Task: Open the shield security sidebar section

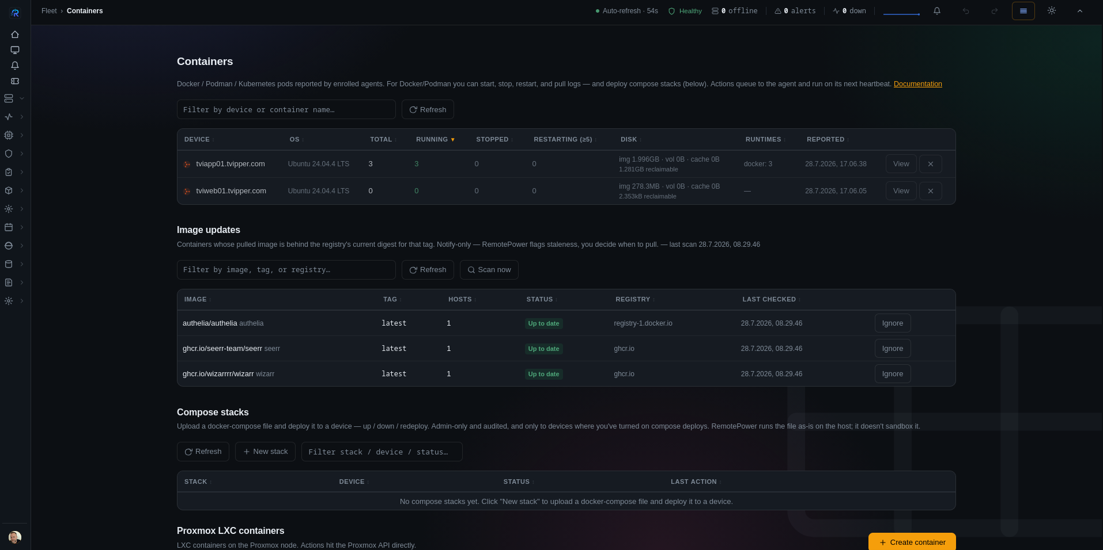Action: [x=9, y=154]
